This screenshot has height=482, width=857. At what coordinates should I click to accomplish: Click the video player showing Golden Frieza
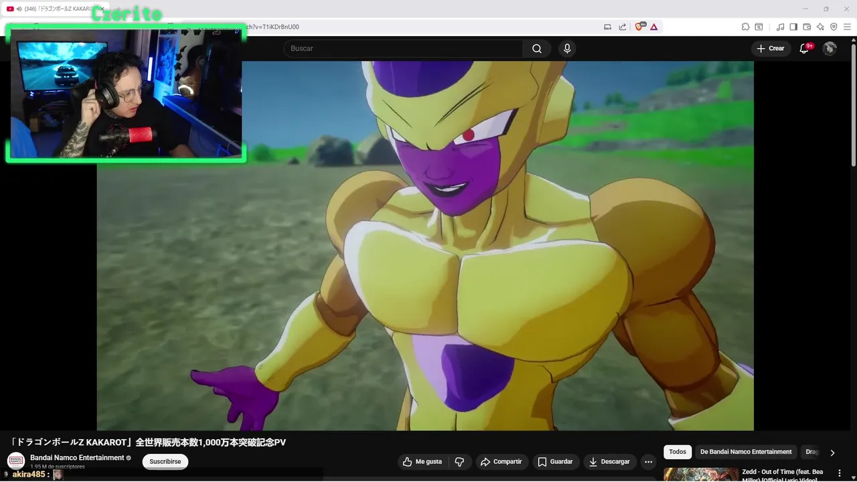pyautogui.click(x=425, y=246)
